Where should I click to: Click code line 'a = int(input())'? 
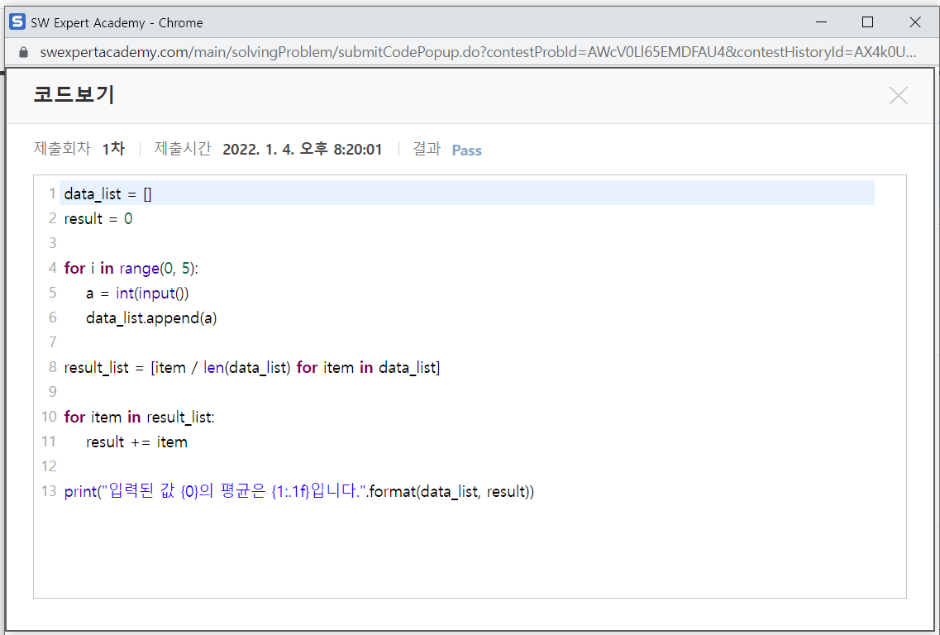pyautogui.click(x=137, y=293)
